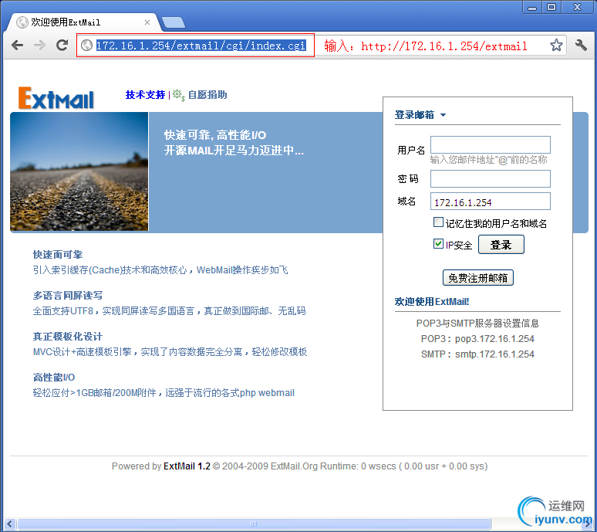Screen dimensions: 597x532
Task: Click the 域名 field showing 172.16.1.254
Action: coord(490,202)
